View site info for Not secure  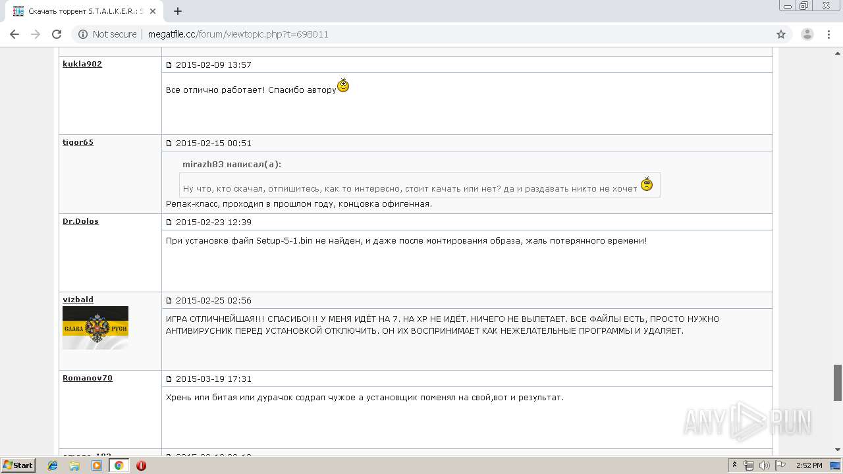coord(107,34)
